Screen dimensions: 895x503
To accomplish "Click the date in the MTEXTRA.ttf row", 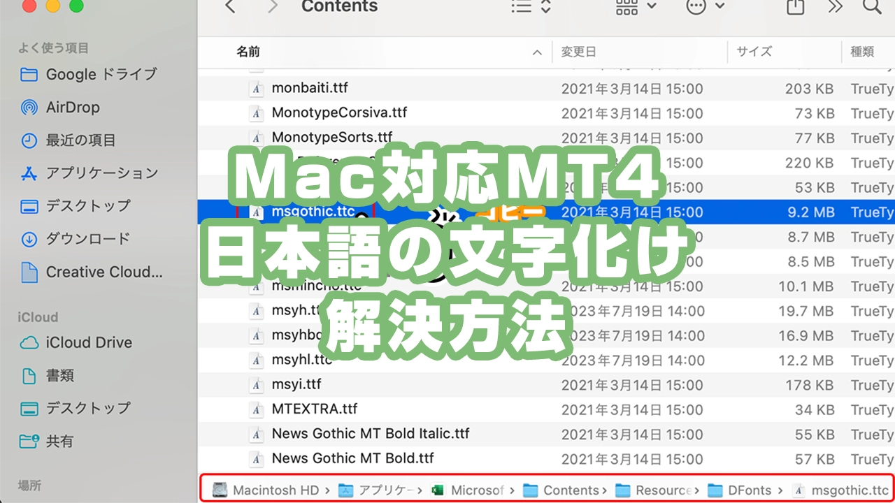I will 632,409.
